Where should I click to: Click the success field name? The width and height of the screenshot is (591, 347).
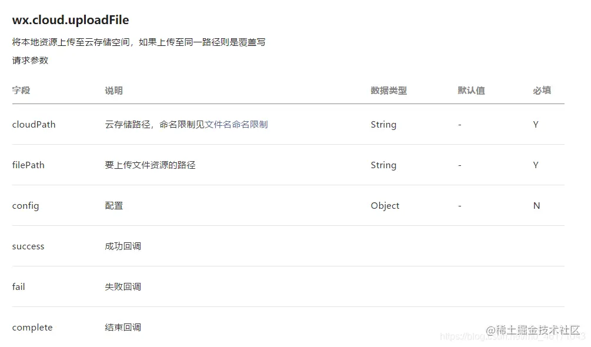click(x=28, y=246)
